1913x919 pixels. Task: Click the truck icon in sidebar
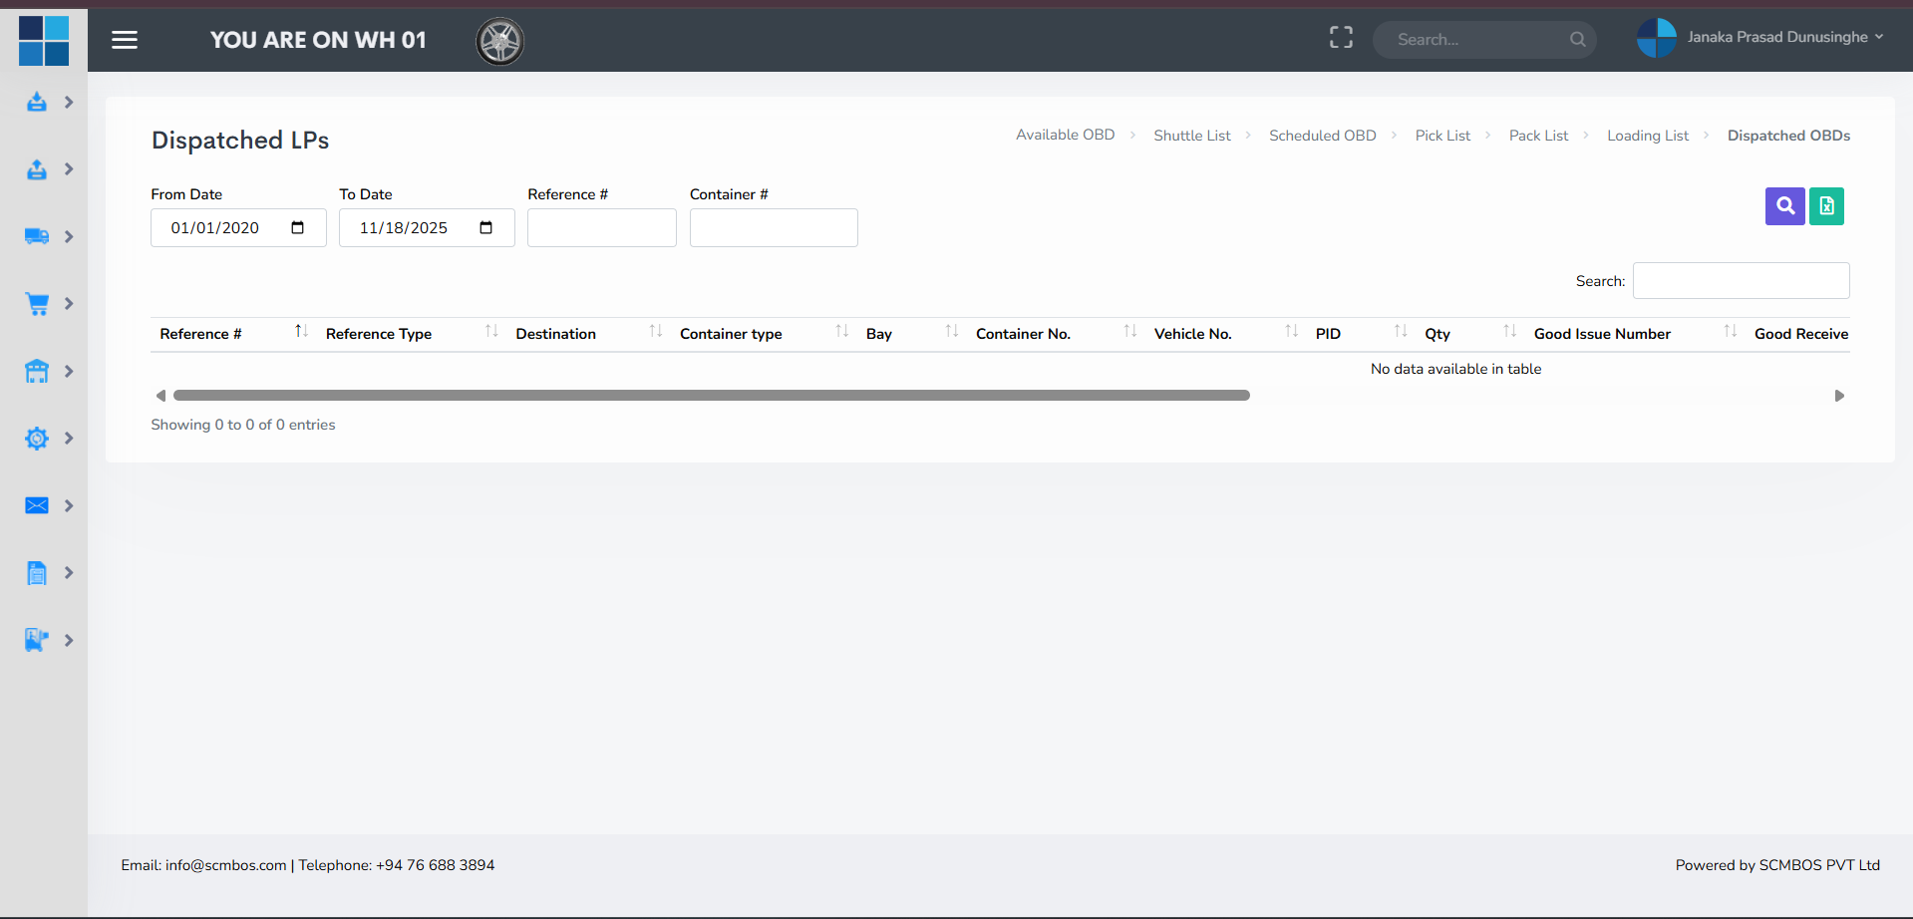coord(37,236)
